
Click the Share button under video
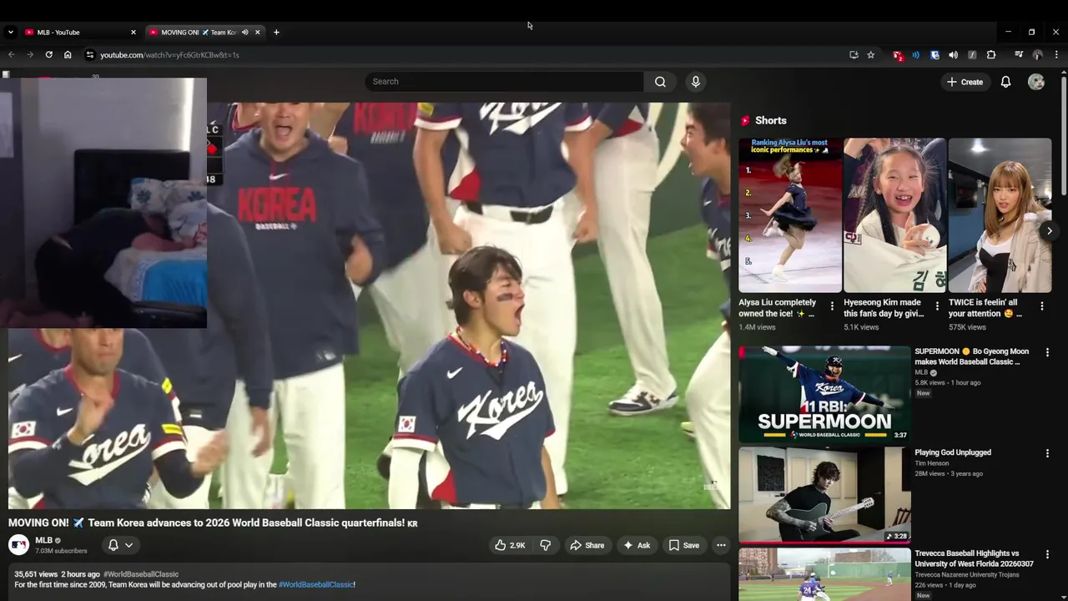(587, 545)
